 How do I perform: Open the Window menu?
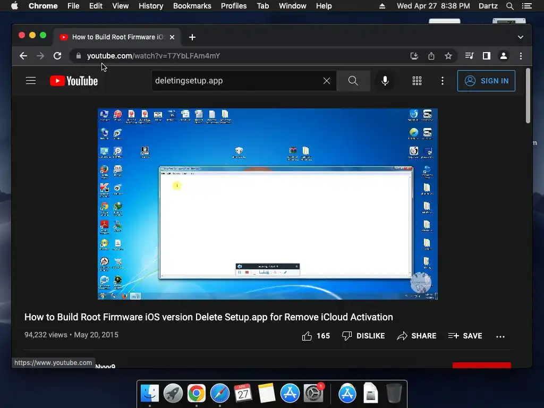click(x=293, y=6)
